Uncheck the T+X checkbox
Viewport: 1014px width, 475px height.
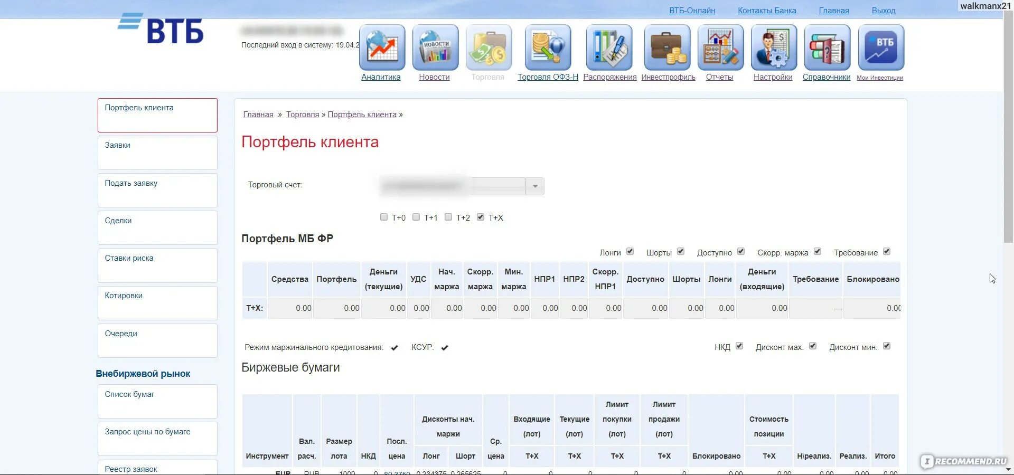481,217
